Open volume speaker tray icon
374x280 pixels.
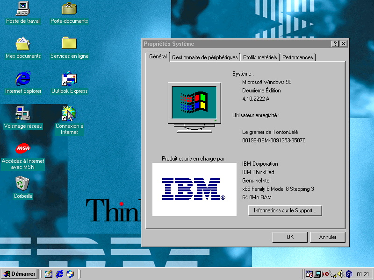(x=340, y=274)
